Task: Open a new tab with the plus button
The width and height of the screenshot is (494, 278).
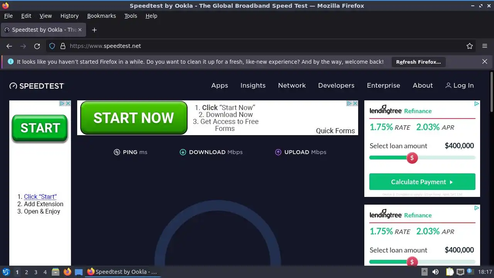Action: coord(94,30)
